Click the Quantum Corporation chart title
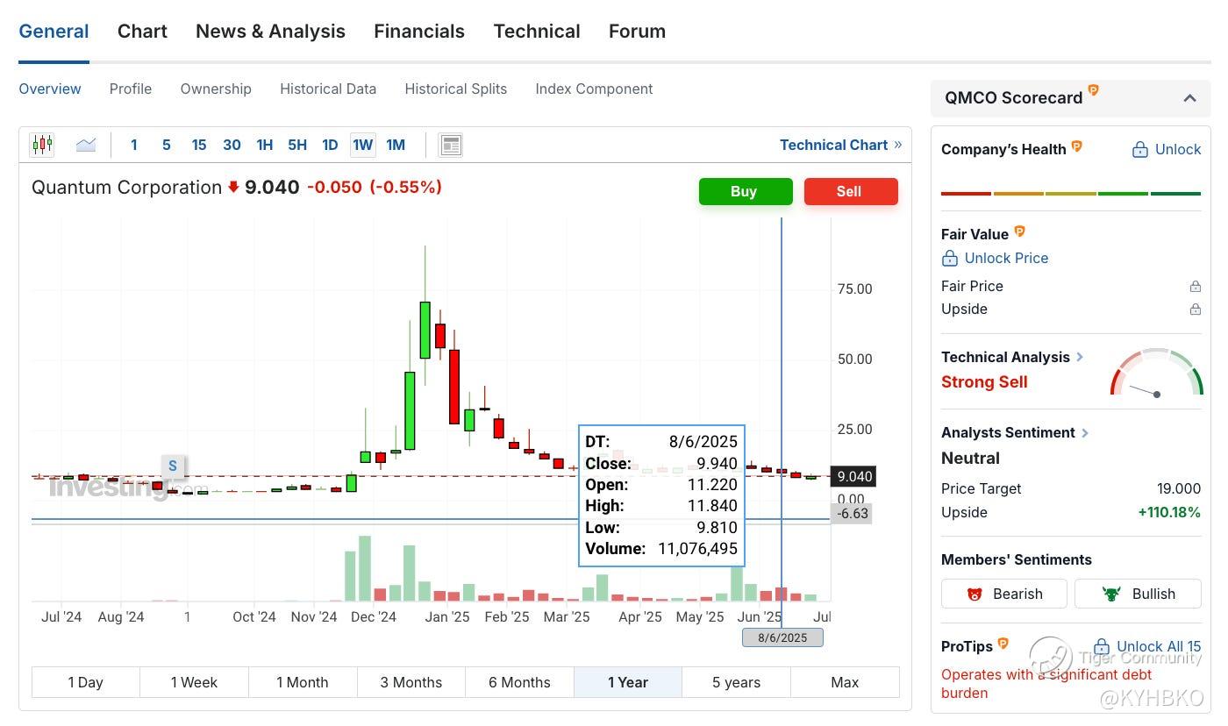Viewport: 1228px width, 726px height. pos(126,187)
